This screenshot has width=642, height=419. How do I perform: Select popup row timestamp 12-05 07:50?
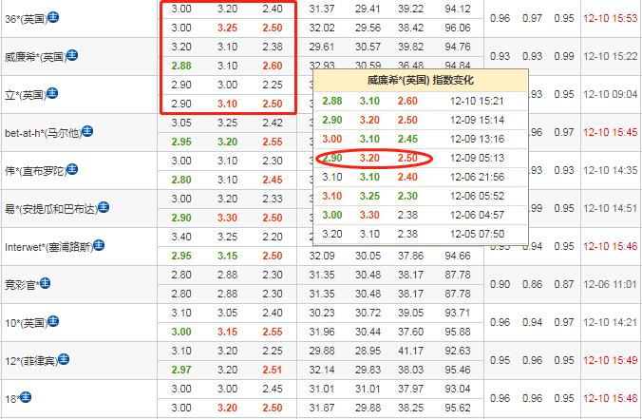click(477, 234)
